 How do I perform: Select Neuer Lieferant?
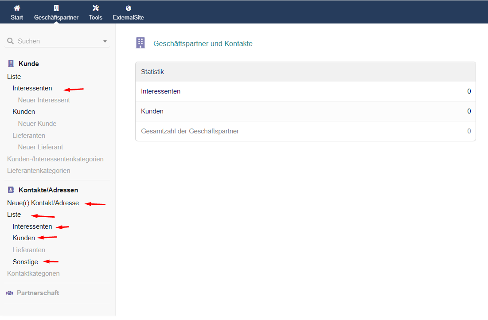pos(40,147)
